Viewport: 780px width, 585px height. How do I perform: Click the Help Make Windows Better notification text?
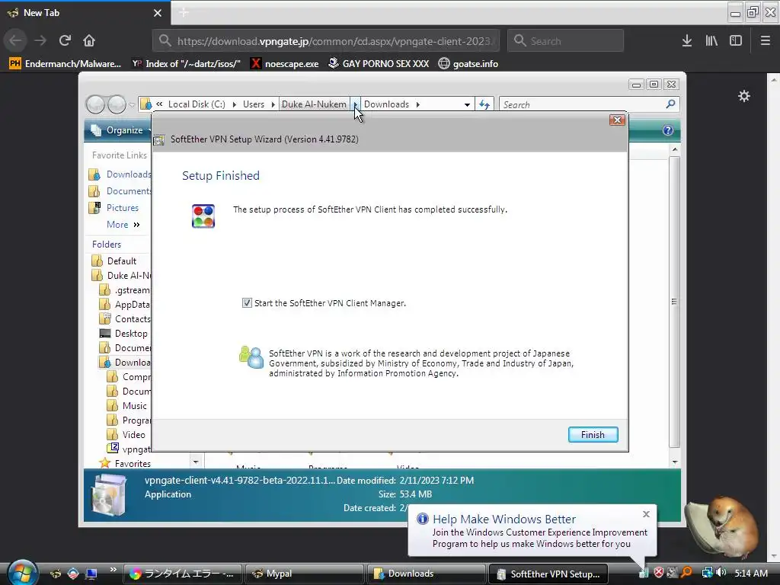point(540,539)
